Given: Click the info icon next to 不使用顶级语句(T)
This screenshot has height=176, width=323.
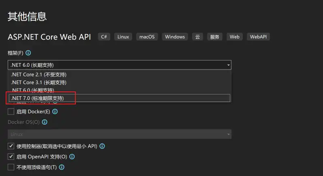Looking at the screenshot, I should point(62,167).
